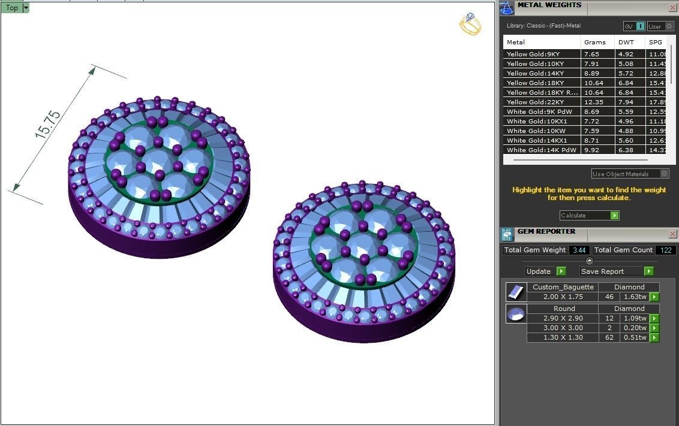679x426 pixels.
Task: Click the 2.00 X 1.75 size cell
Action: (563, 297)
